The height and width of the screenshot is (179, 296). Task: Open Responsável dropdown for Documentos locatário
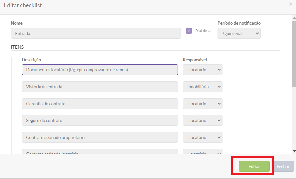[203, 70]
